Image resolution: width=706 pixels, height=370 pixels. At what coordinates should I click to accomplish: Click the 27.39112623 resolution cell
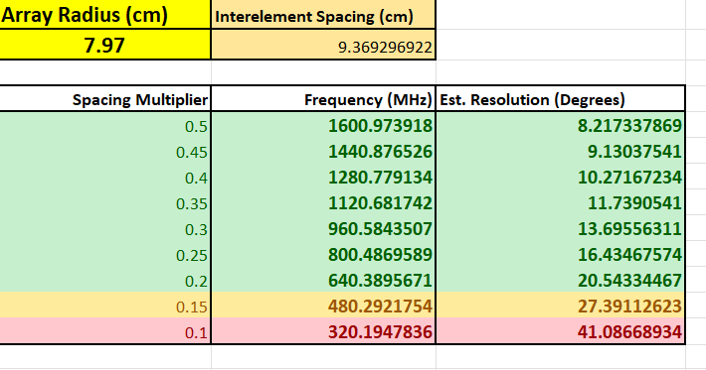click(x=561, y=306)
